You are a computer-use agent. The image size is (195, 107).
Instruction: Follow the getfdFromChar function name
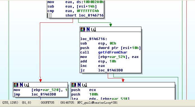pyautogui.click(x=113, y=52)
